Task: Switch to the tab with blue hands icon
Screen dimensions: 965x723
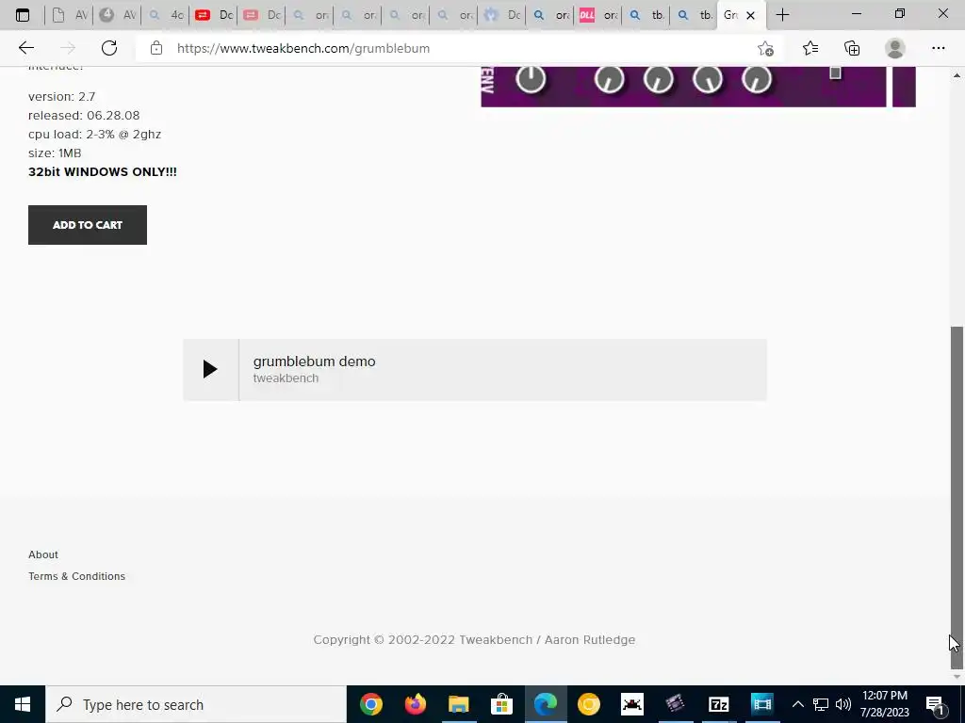Action: click(501, 15)
